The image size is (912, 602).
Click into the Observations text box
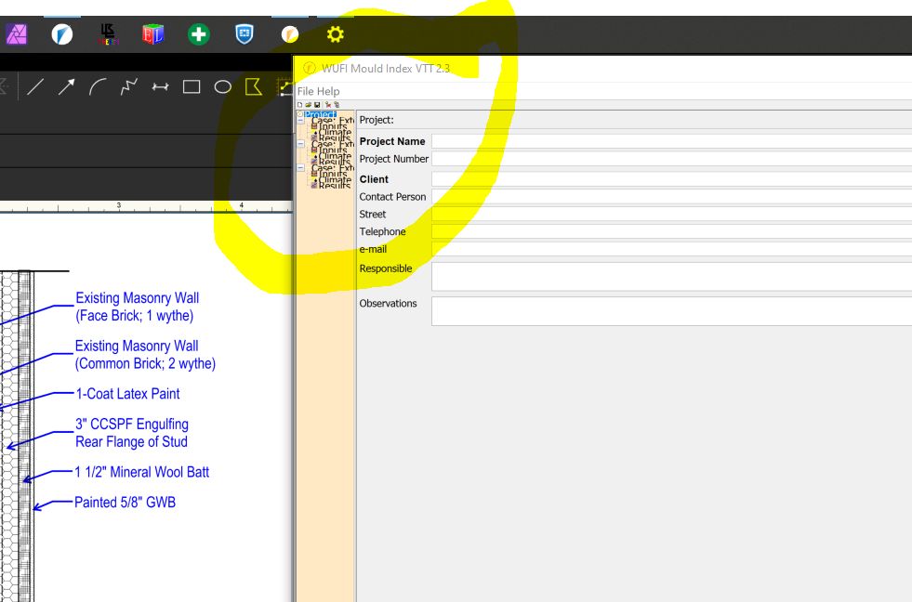point(669,311)
